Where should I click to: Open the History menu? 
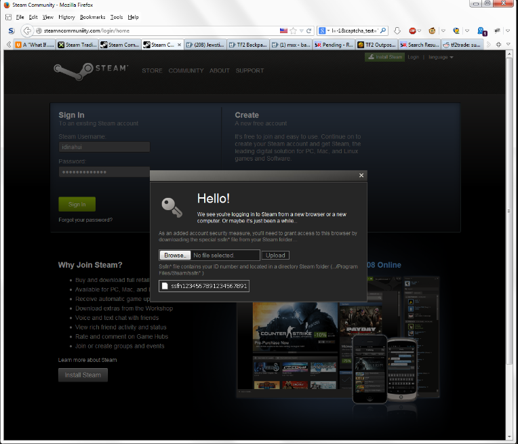(66, 17)
